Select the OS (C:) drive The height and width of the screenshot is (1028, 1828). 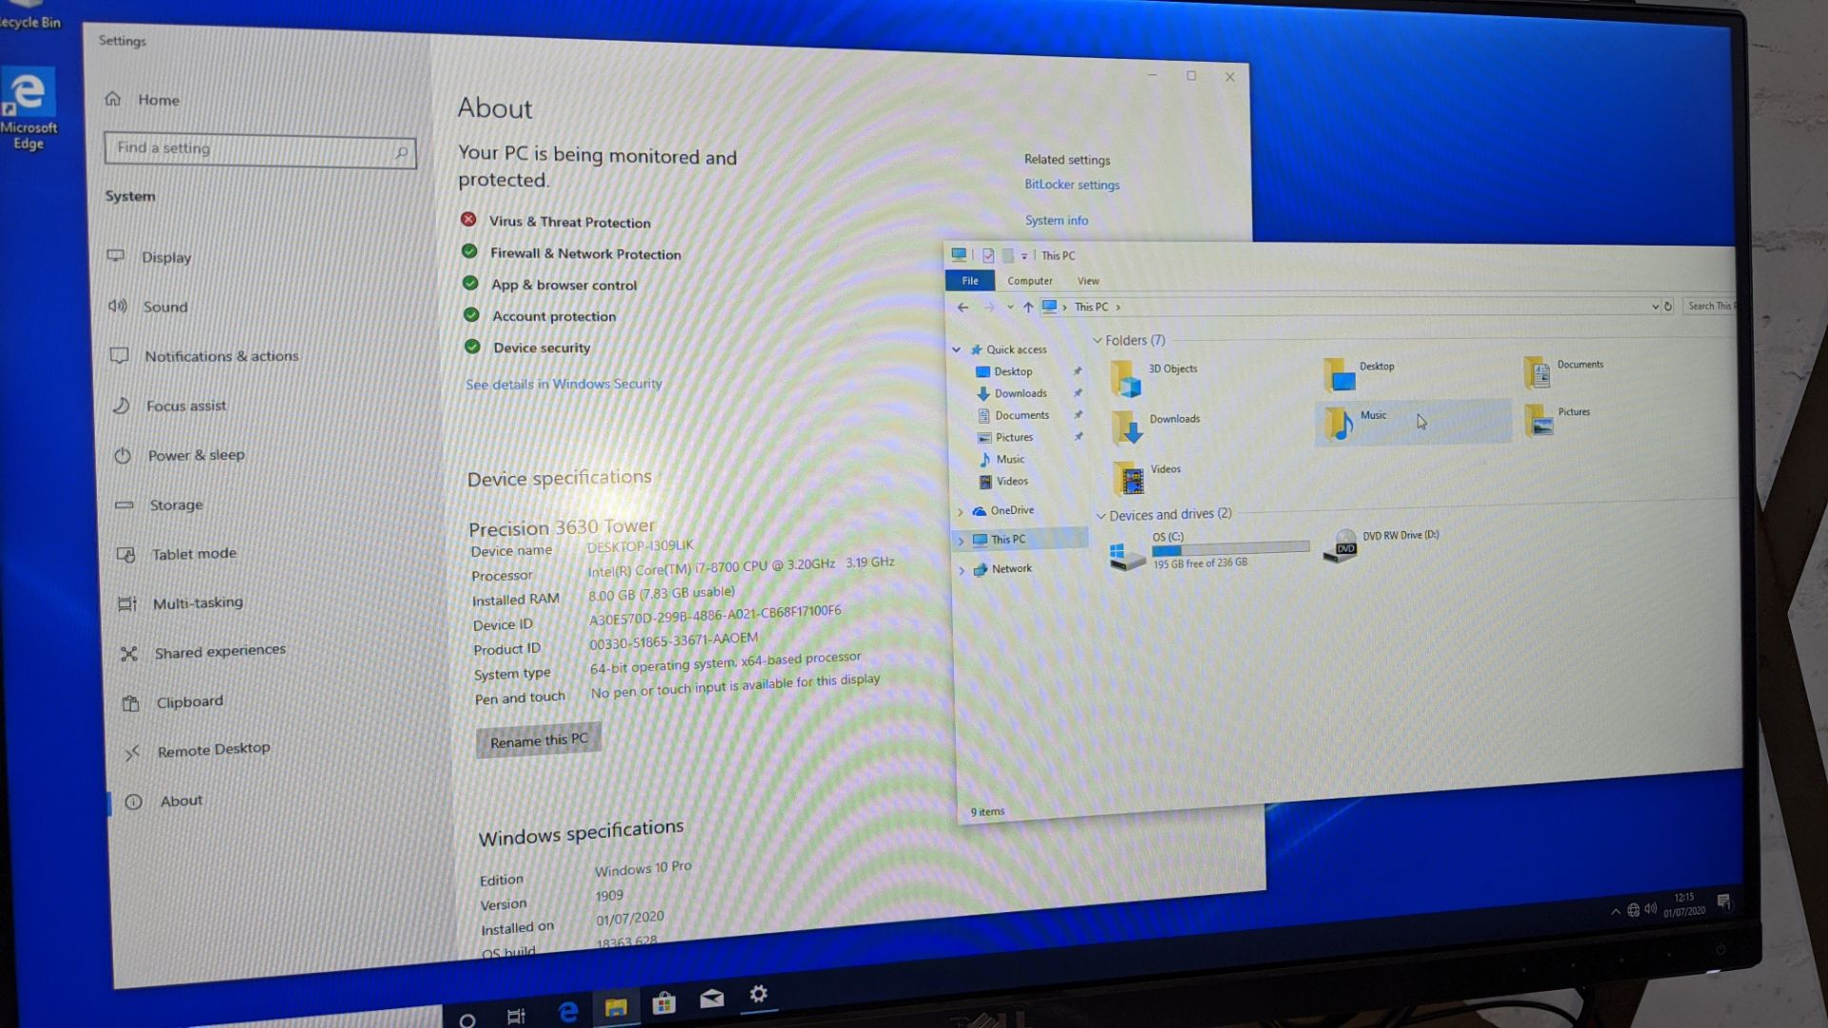coord(1209,550)
